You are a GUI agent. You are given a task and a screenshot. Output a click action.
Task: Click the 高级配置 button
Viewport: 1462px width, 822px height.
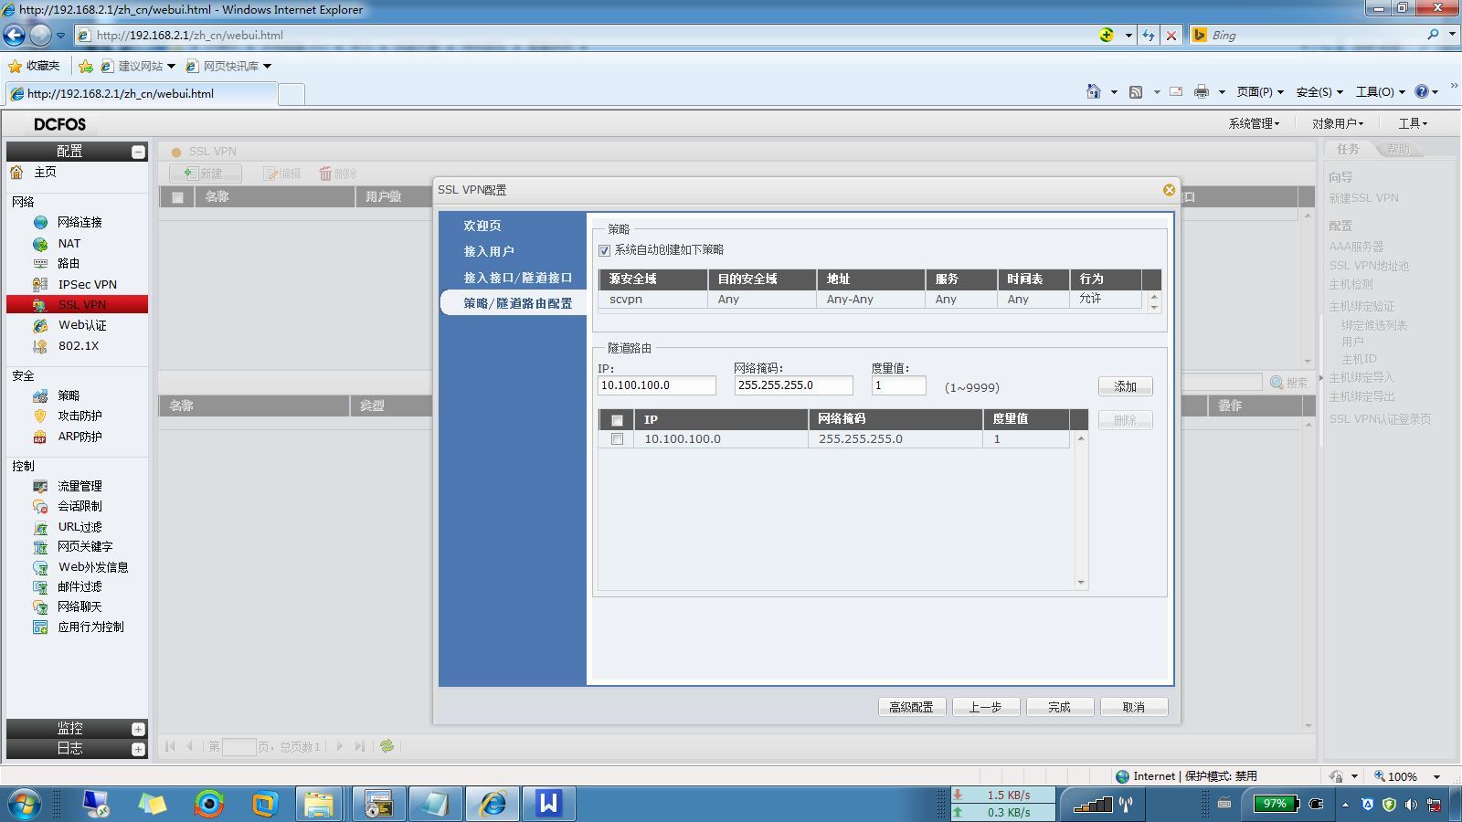(x=911, y=707)
